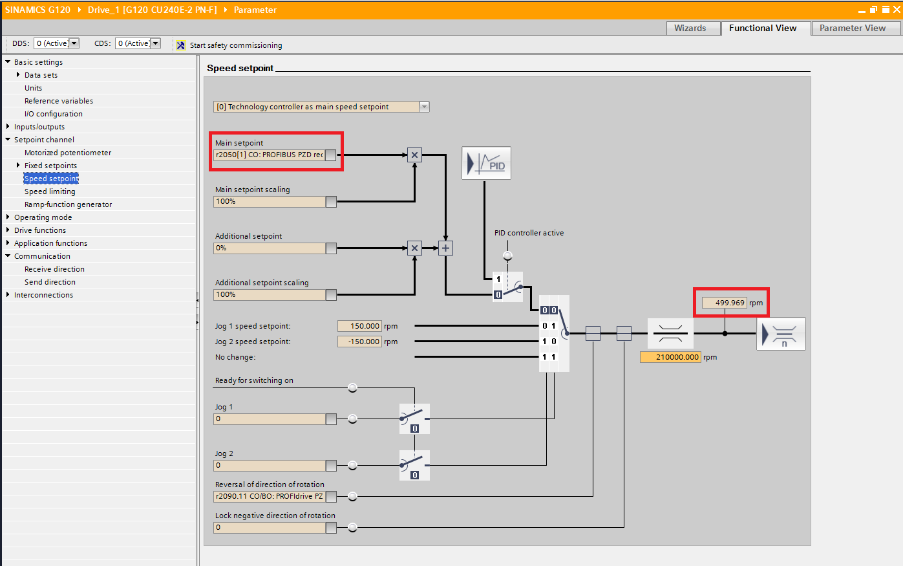
Task: Click the Start safety commissioning icon
Action: pyautogui.click(x=180, y=45)
